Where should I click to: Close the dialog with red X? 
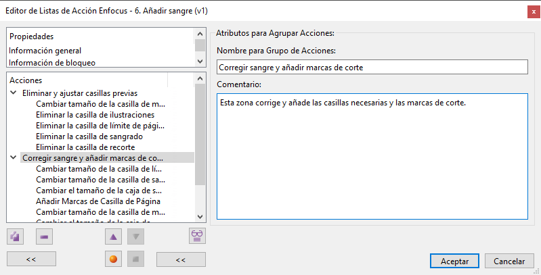534,11
